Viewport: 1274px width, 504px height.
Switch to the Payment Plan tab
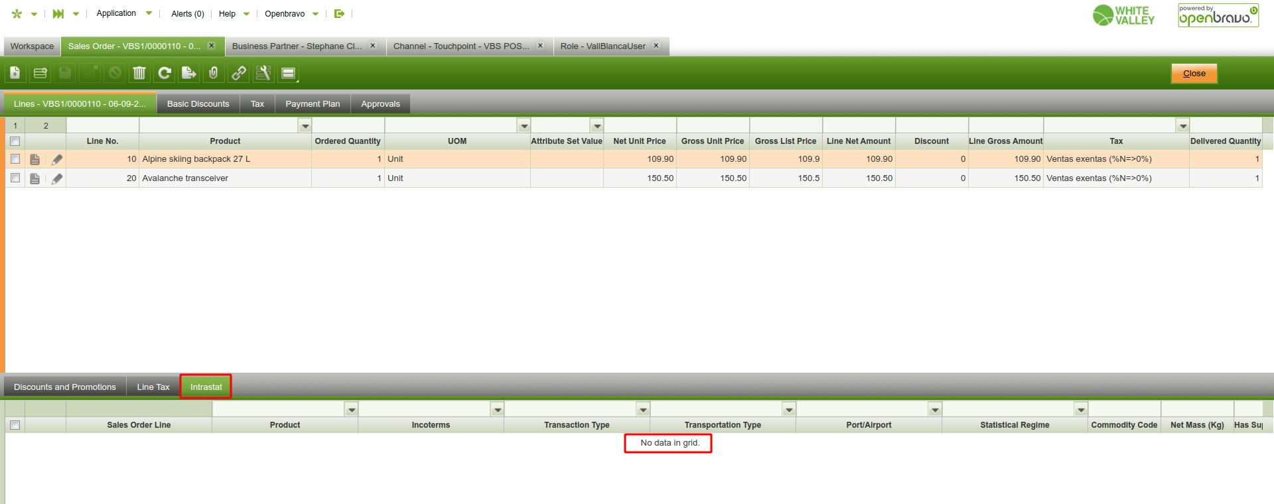(313, 104)
